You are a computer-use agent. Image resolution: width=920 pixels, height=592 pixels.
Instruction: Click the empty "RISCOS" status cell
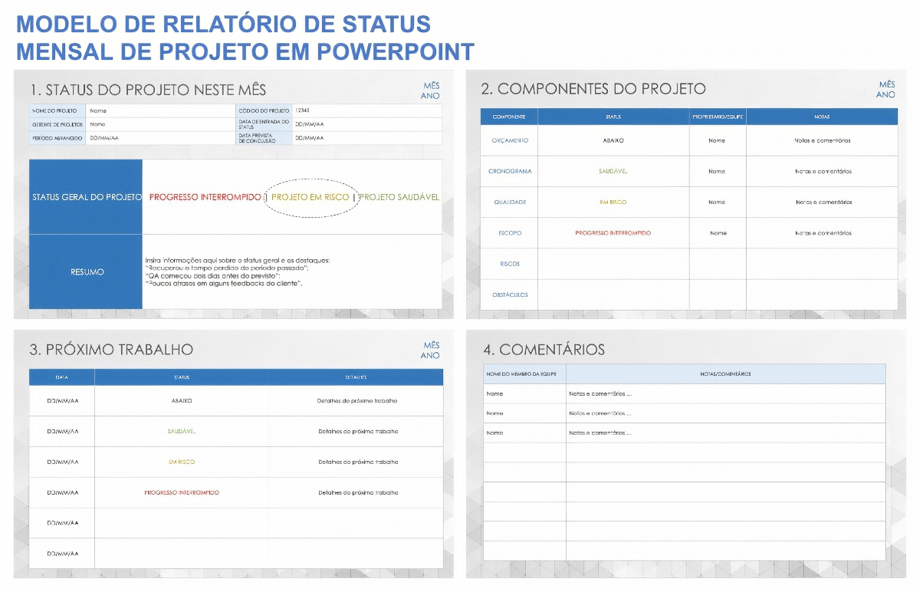613,263
